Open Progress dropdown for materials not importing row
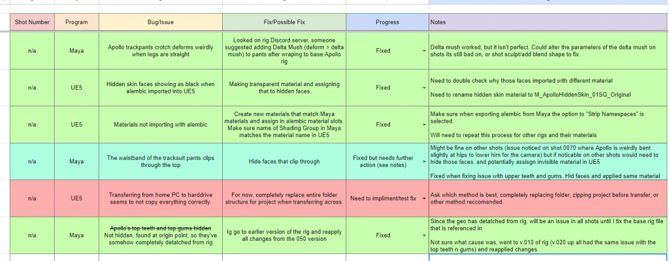Image resolution: width=669 pixels, height=261 pixels. coord(423,125)
